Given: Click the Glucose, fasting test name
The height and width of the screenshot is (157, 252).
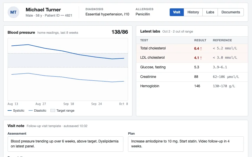Looking at the screenshot, I should pyautogui.click(x=153, y=67).
